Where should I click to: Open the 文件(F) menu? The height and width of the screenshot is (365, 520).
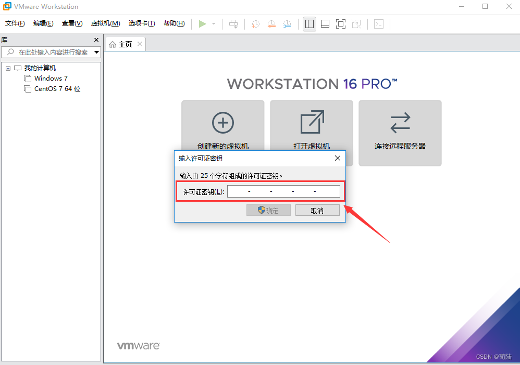pyautogui.click(x=15, y=23)
